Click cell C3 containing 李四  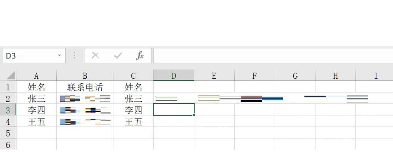pyautogui.click(x=133, y=111)
